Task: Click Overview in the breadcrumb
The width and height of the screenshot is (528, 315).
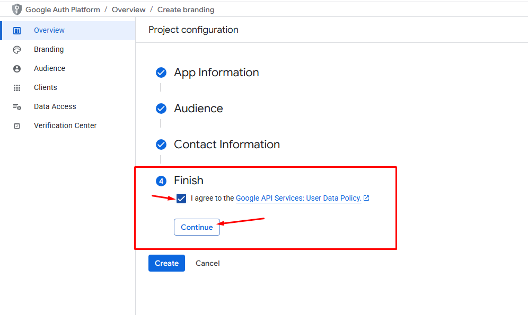Action: 129,10
